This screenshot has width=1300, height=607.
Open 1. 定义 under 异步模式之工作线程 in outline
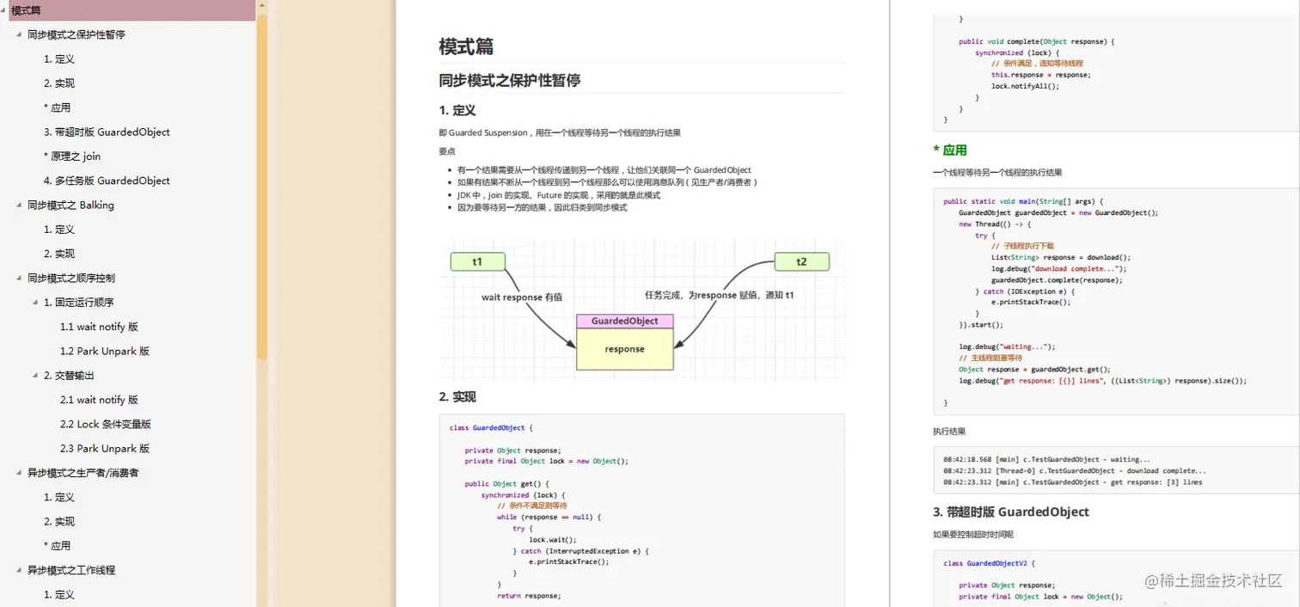(59, 594)
